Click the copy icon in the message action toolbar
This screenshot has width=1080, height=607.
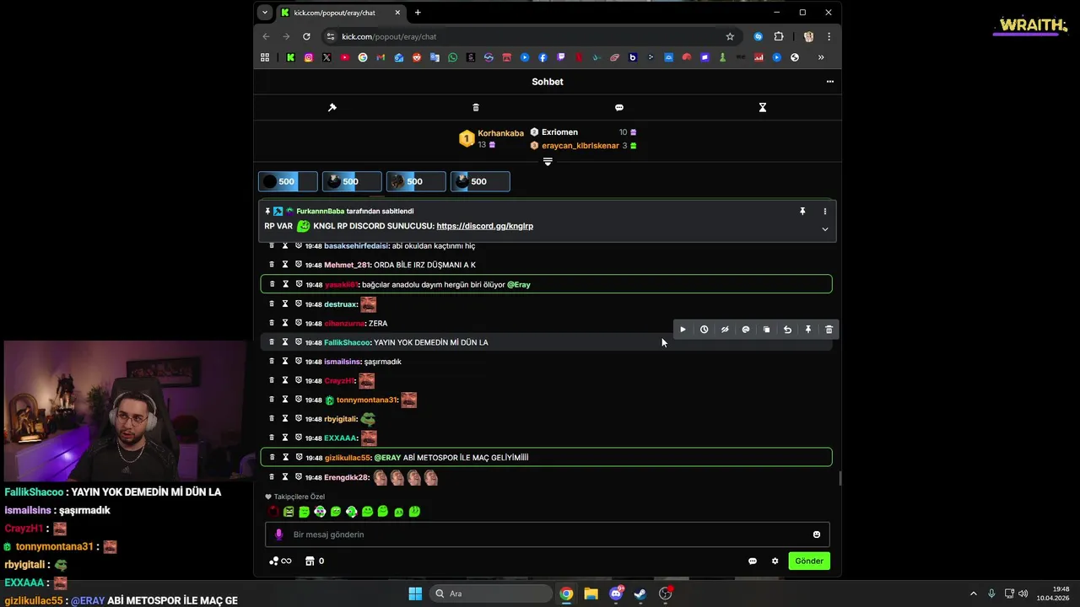pyautogui.click(x=766, y=330)
